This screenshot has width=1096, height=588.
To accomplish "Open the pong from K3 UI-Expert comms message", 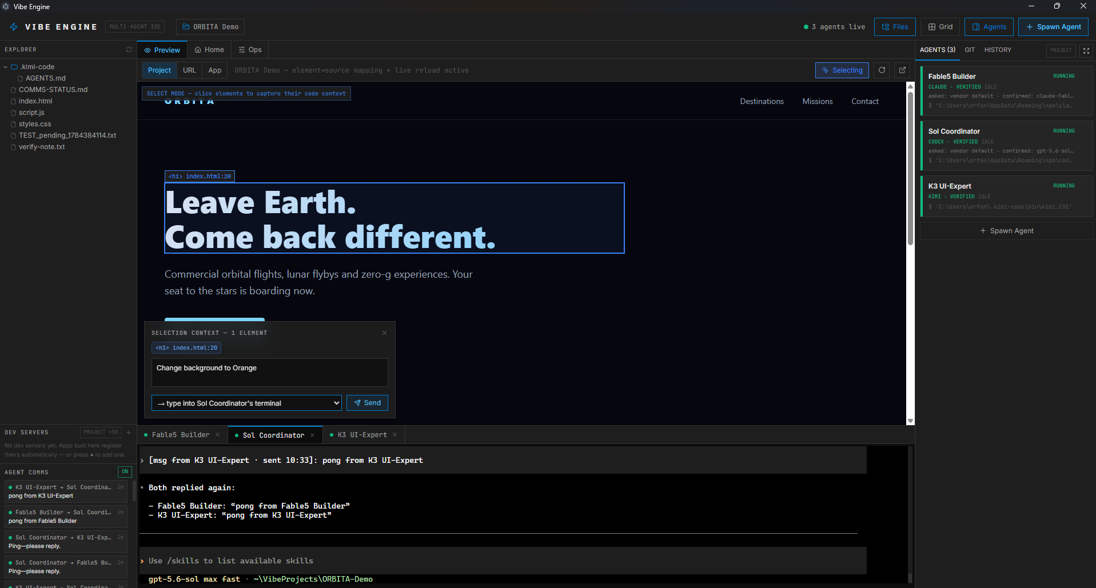I will click(x=66, y=491).
